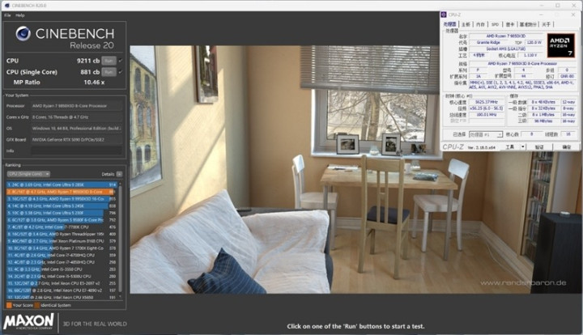Select the GFX Board field with RTX 5090
The height and width of the screenshot is (335, 583).
point(77,140)
